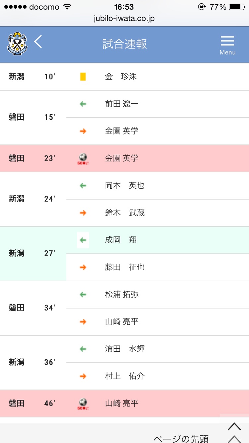Tap the Jubilo Iwata club crest logo
The width and height of the screenshot is (249, 443).
tap(17, 44)
